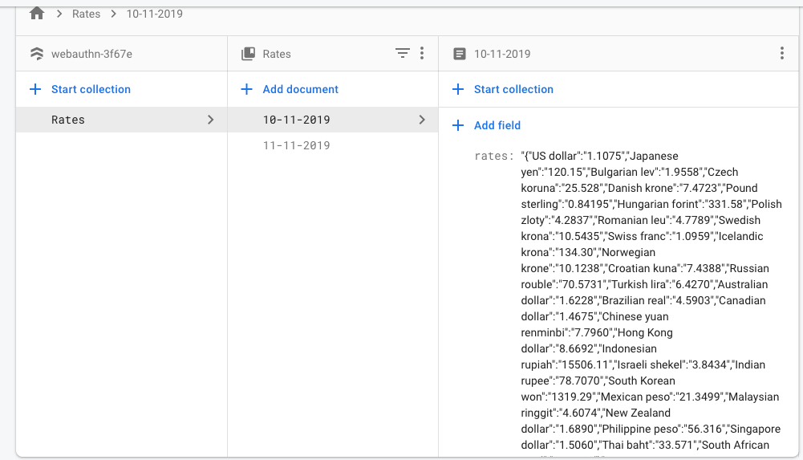Click the document icon beside 10-11-2019 header
The width and height of the screenshot is (803, 460).
(x=459, y=54)
